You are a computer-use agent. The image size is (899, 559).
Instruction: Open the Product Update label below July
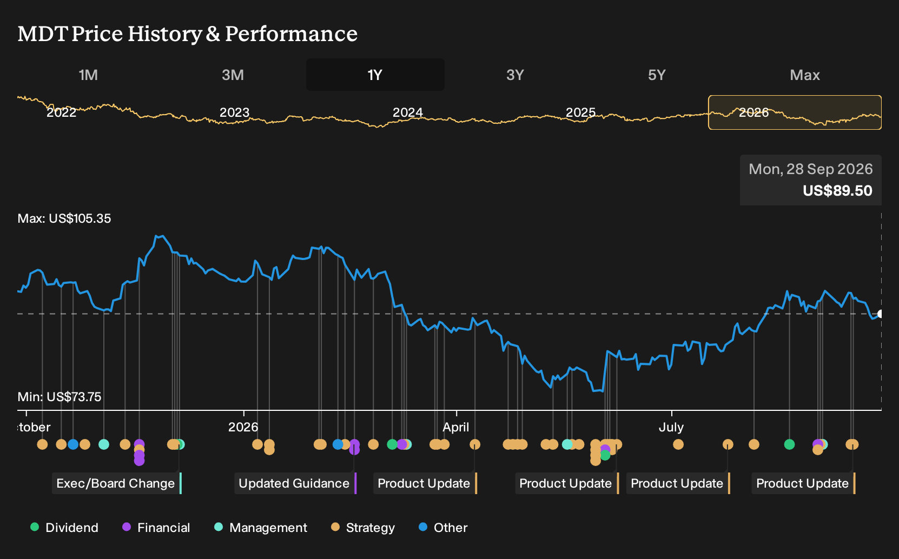[x=678, y=483]
